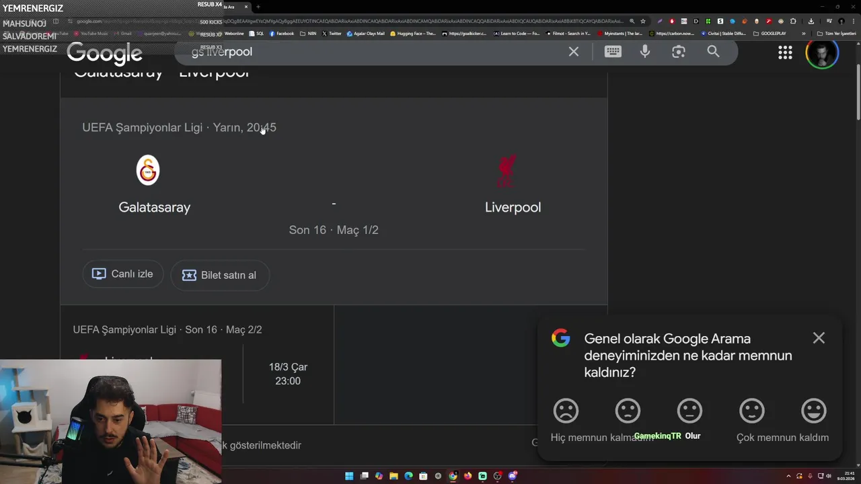
Task: Bookmark this page with the star icon
Action: click(643, 21)
